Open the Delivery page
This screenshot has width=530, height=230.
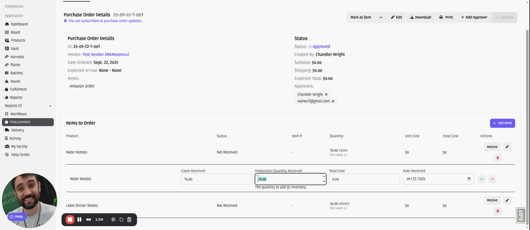pos(14,130)
